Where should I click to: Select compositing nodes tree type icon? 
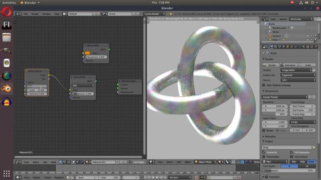tap(65, 162)
